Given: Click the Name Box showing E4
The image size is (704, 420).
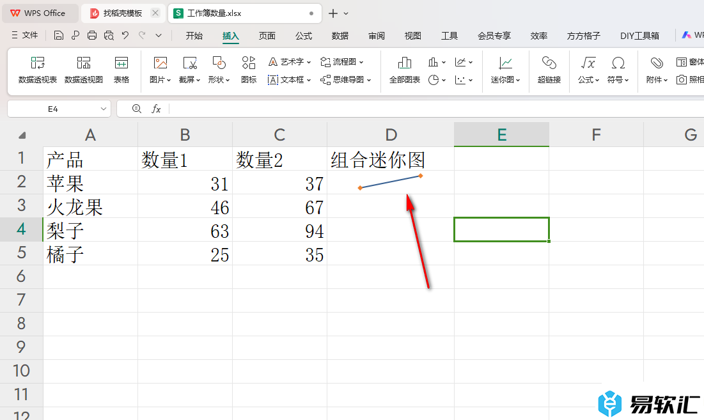Looking at the screenshot, I should (53, 109).
